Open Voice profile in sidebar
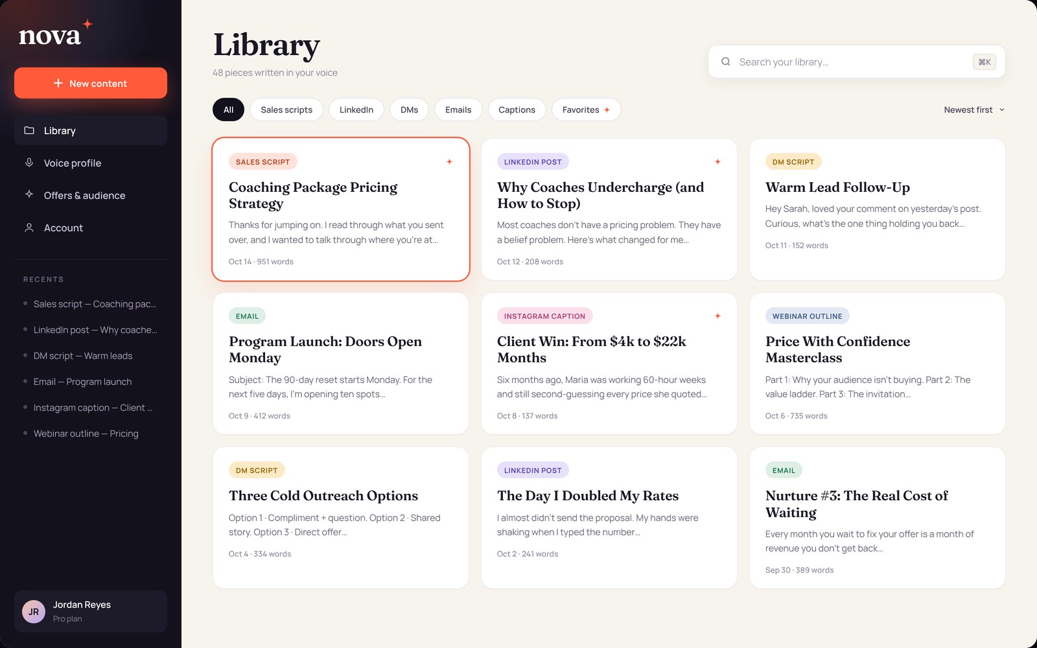This screenshot has width=1037, height=648. [91, 163]
